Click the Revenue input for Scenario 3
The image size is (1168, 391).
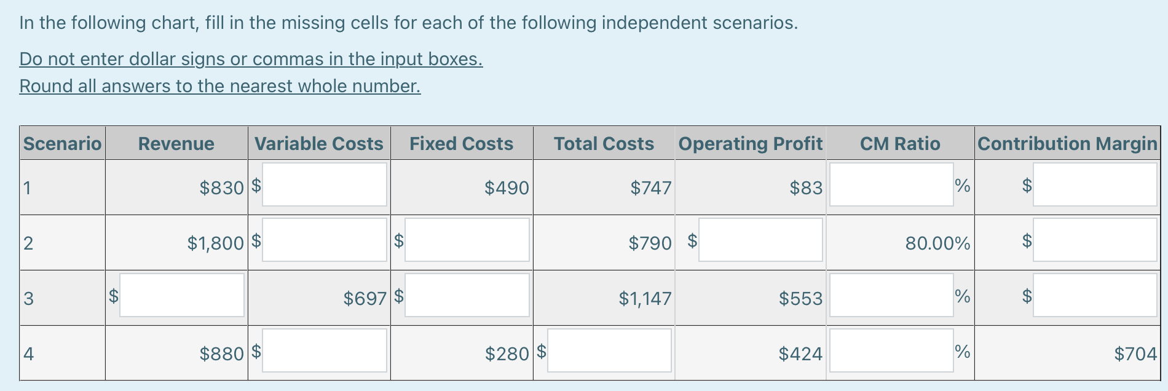[181, 295]
